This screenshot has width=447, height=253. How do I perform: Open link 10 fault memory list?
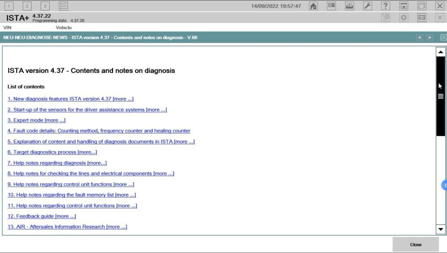pos(72,195)
